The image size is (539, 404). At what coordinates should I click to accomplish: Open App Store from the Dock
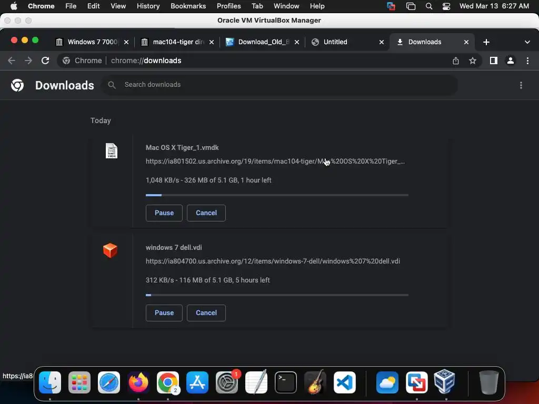[x=197, y=382]
